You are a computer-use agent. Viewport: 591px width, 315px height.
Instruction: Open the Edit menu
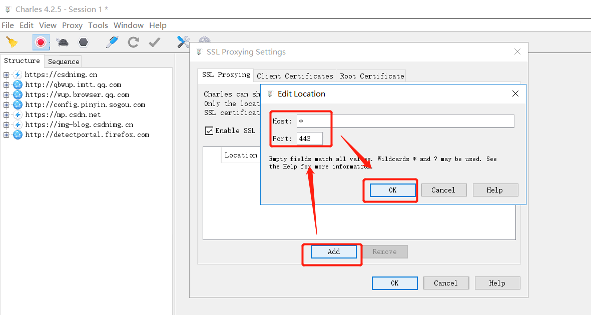[x=27, y=25]
